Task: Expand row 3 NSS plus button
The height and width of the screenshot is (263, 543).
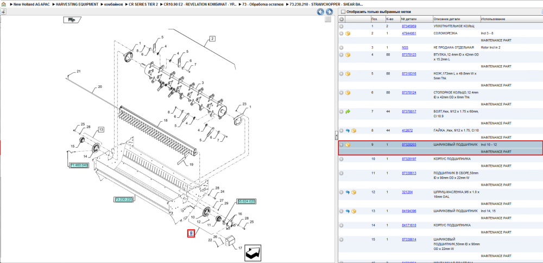Action: click(x=342, y=48)
